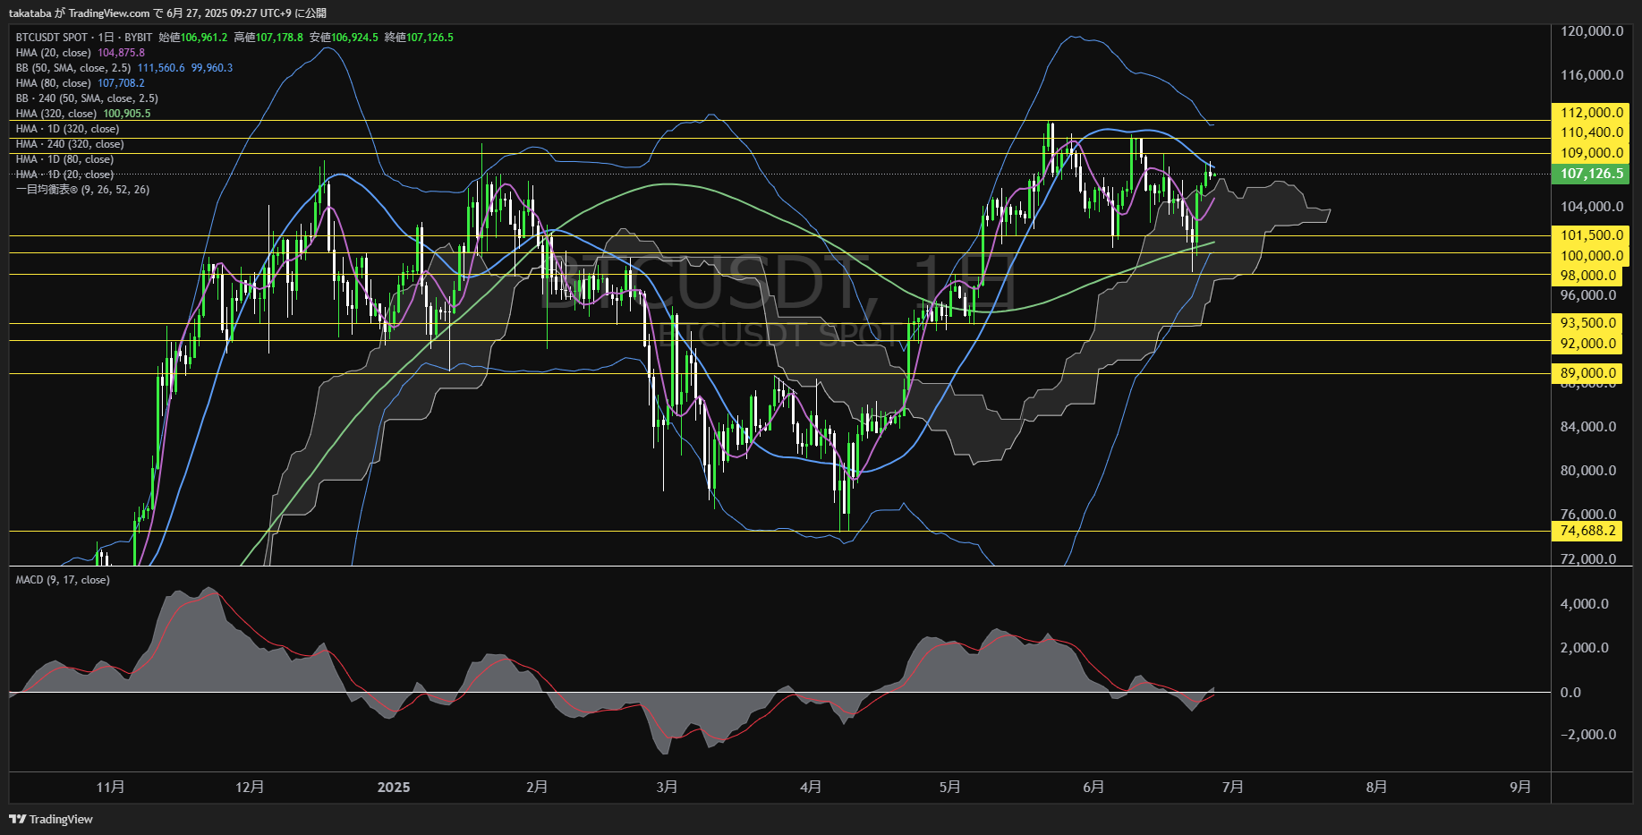Click the 72,000.0 price axis tick
This screenshot has width=1642, height=835.
click(x=1588, y=559)
